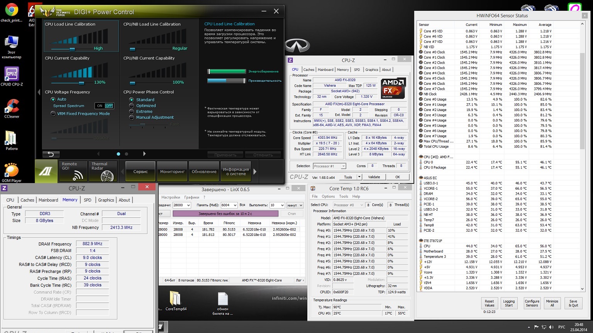Adjust CPU Current Capability slider
Screen dimensions: 593x333
(x=81, y=83)
